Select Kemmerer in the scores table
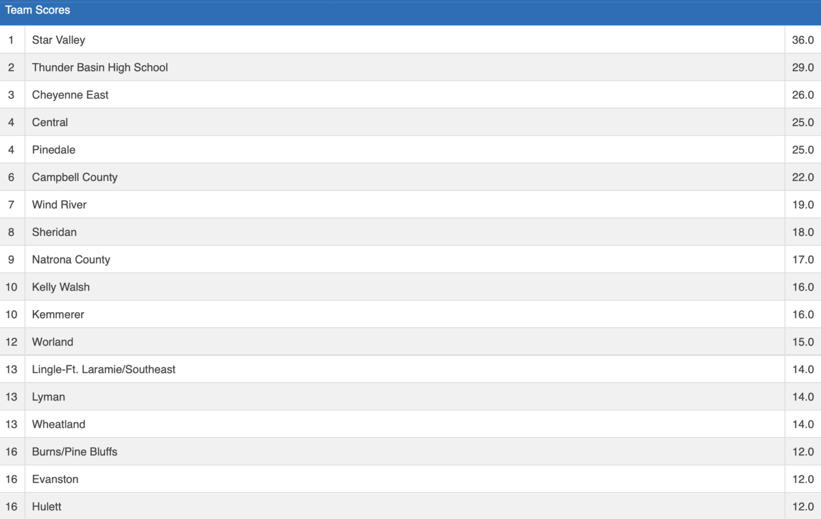 (58, 314)
